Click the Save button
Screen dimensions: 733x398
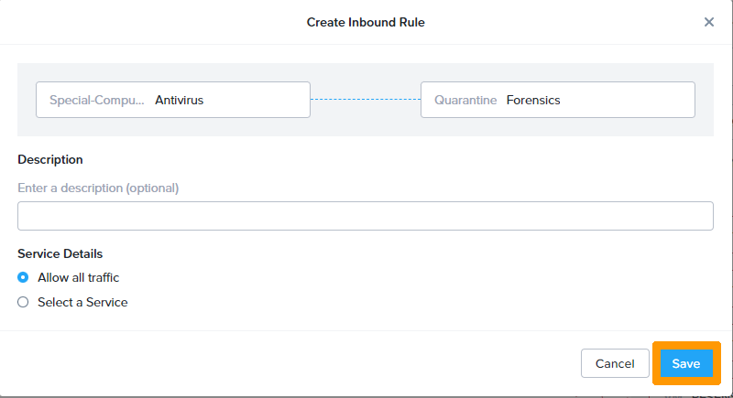(686, 363)
